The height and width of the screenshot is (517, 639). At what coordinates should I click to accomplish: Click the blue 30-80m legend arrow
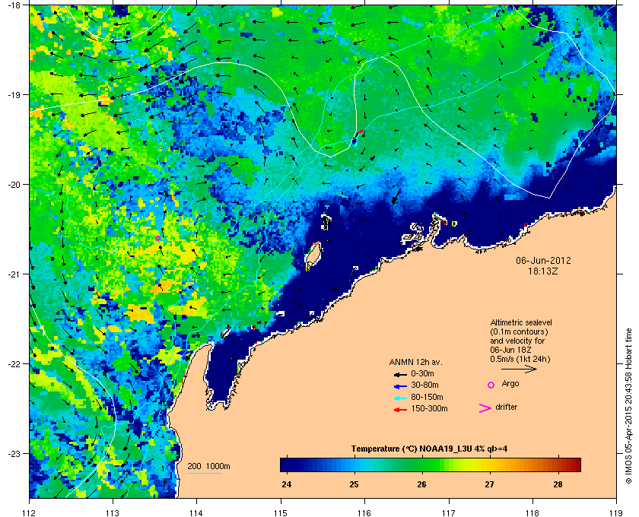[400, 386]
